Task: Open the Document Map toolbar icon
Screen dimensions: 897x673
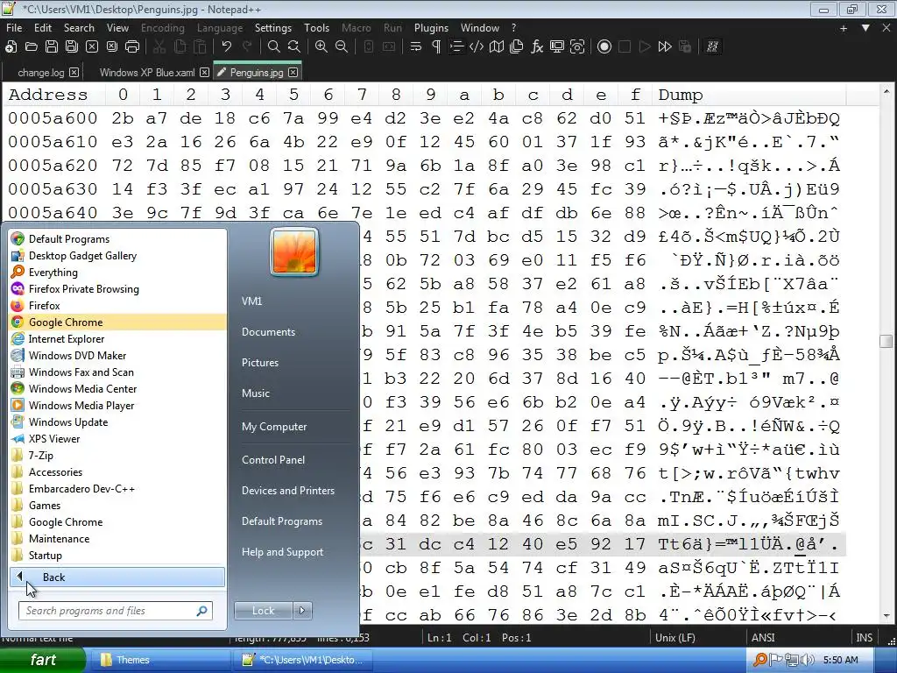Action: pyautogui.click(x=497, y=47)
